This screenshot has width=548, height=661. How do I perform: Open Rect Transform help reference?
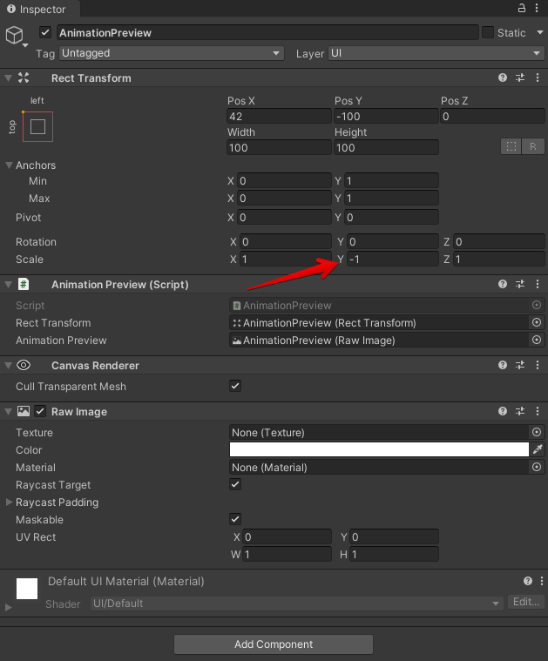pyautogui.click(x=503, y=78)
